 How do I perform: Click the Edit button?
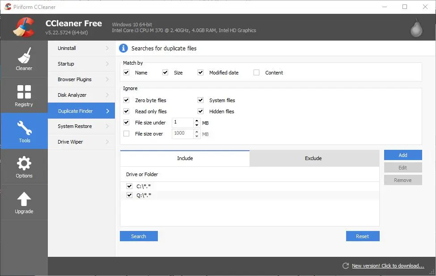(x=403, y=168)
